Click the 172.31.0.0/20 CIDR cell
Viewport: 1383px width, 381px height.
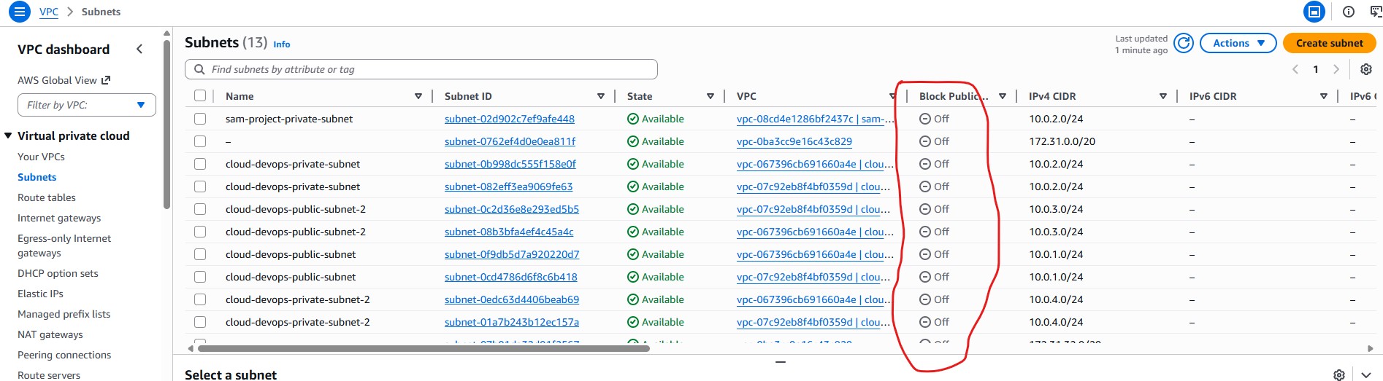click(1062, 141)
